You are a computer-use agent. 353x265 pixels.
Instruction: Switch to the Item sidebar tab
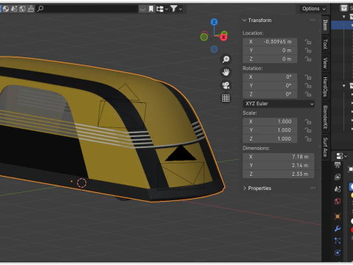(x=325, y=25)
